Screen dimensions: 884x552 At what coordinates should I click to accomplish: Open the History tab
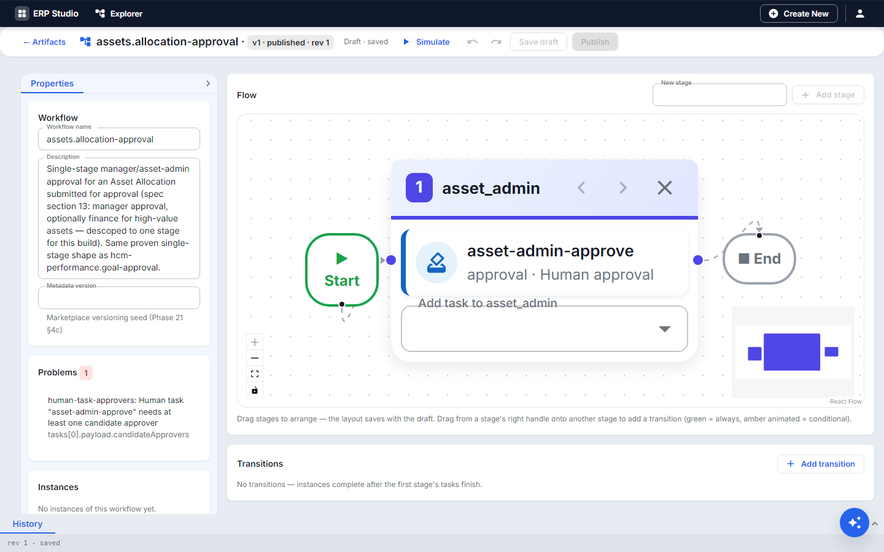coord(28,524)
